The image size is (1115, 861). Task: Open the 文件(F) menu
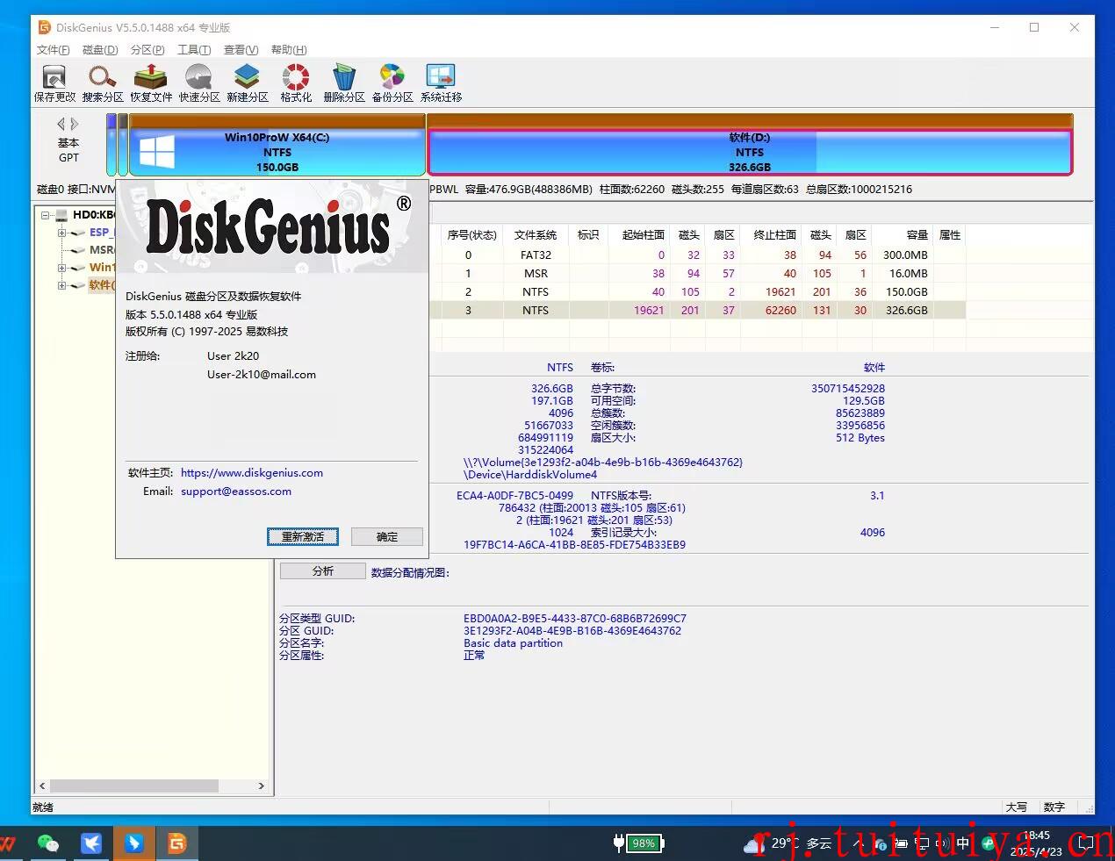(x=53, y=50)
